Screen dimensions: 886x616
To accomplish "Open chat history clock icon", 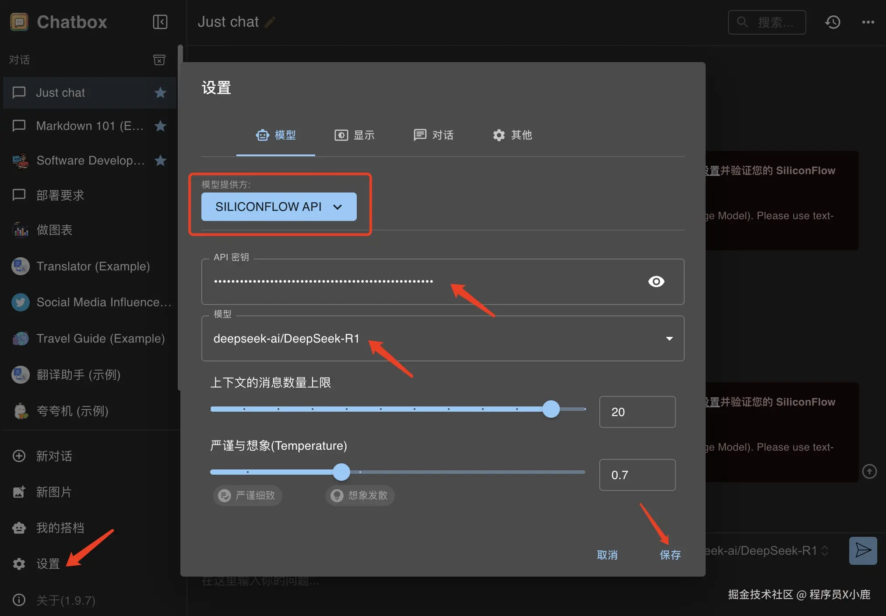I will click(833, 22).
